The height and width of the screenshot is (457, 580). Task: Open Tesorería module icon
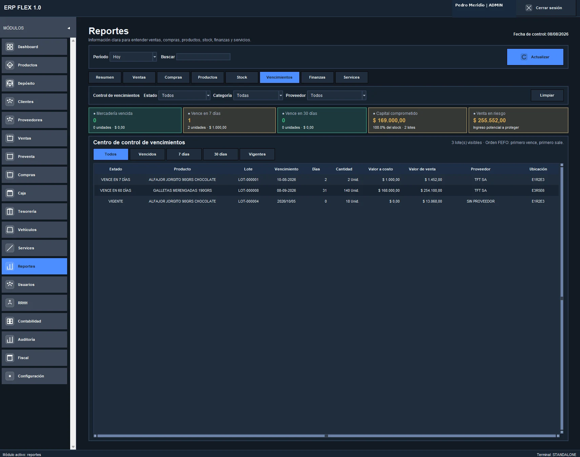(x=10, y=211)
